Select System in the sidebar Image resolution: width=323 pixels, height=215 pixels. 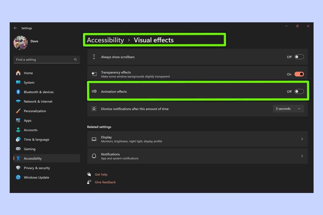click(29, 83)
